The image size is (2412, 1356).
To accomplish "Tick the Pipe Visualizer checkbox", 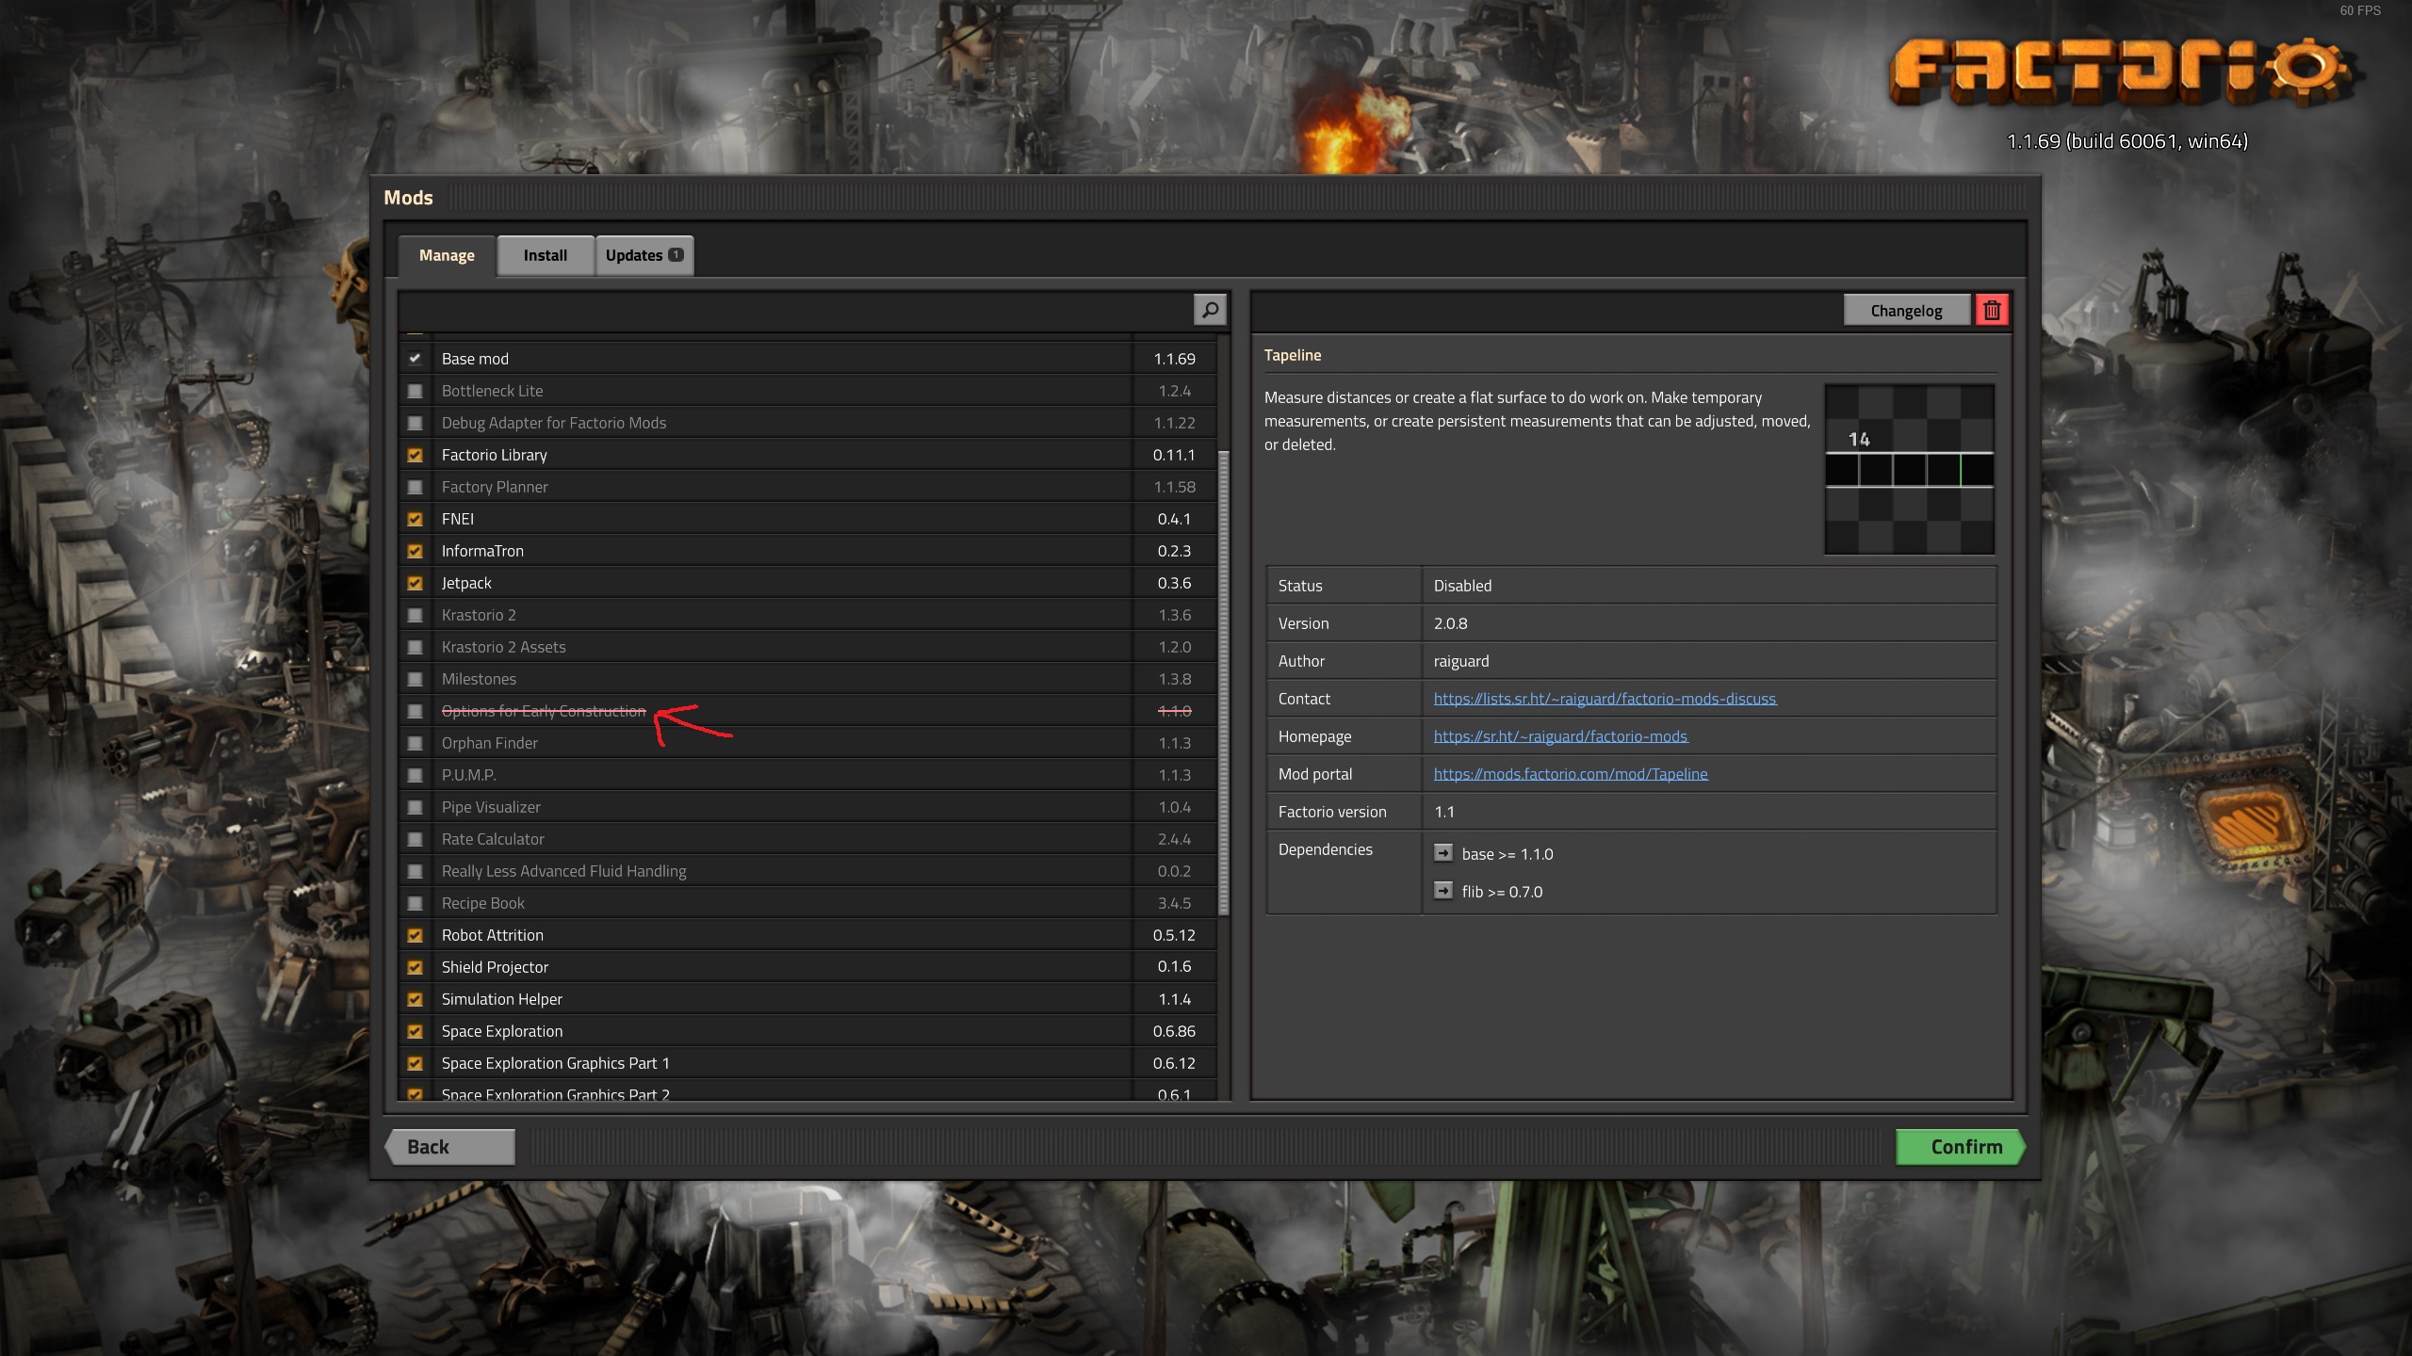I will pos(415,807).
